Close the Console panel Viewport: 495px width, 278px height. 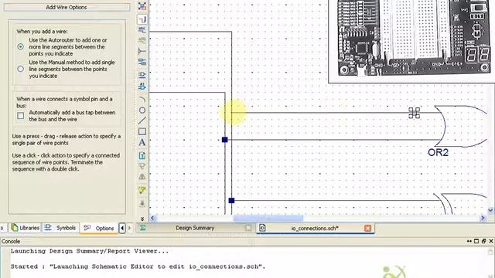(x=491, y=241)
